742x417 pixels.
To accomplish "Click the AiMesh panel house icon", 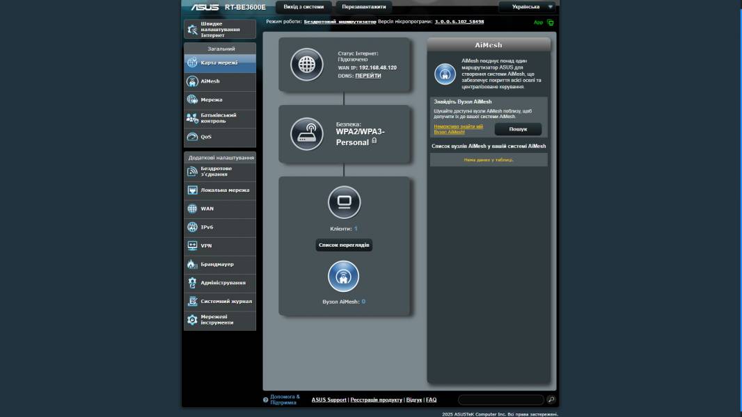I will click(445, 74).
